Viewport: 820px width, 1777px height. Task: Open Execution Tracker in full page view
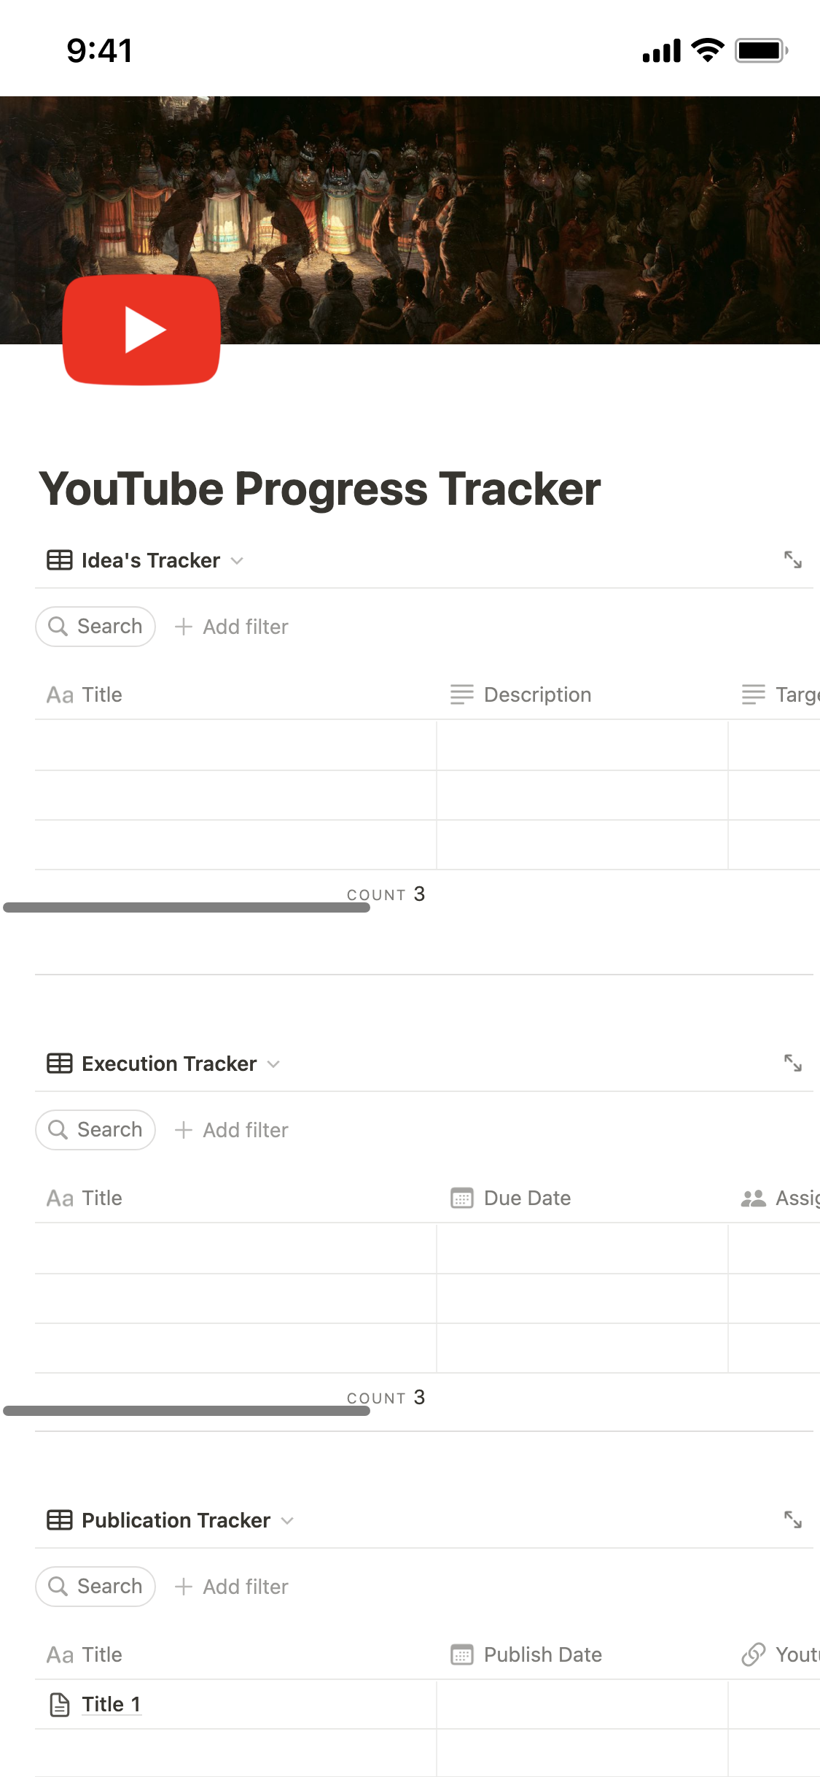(x=792, y=1064)
